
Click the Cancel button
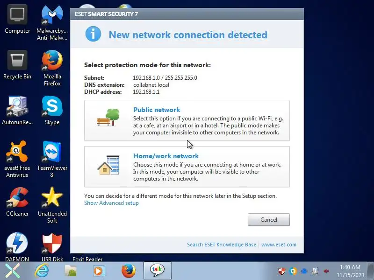(x=268, y=219)
